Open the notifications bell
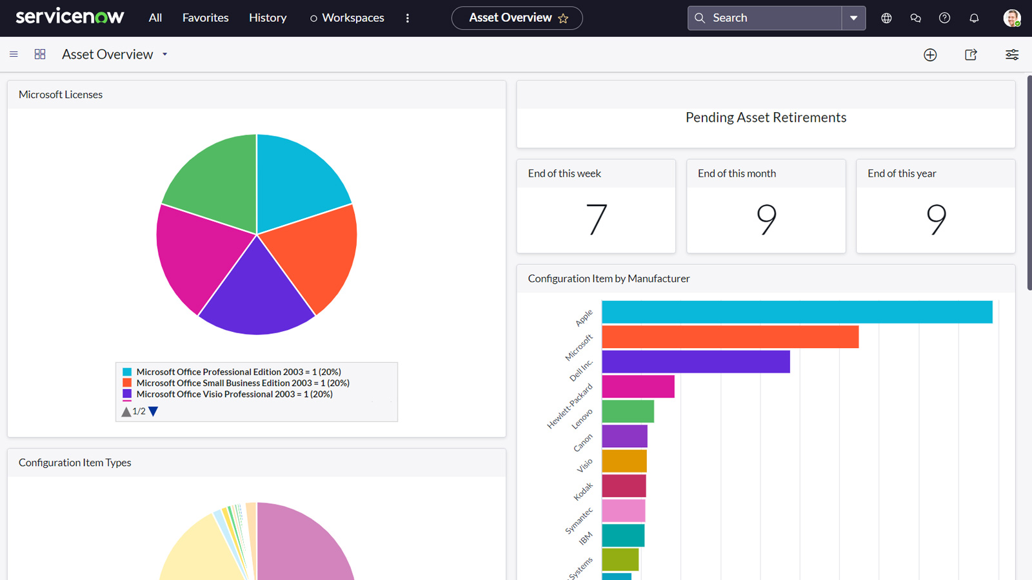The image size is (1032, 580). point(974,18)
